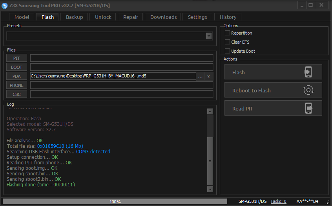The image size is (332, 206).
Task: Click 'Operation: Flash' log line
Action: tap(24, 119)
